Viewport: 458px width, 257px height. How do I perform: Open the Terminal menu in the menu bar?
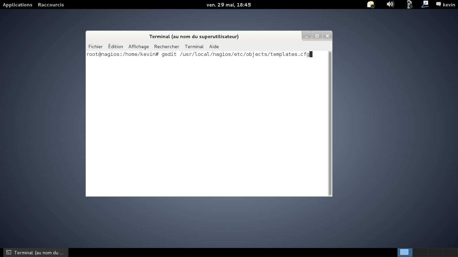point(194,47)
